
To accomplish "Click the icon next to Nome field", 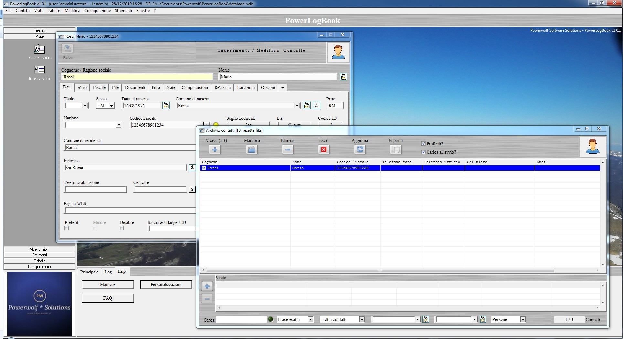I will coord(343,77).
